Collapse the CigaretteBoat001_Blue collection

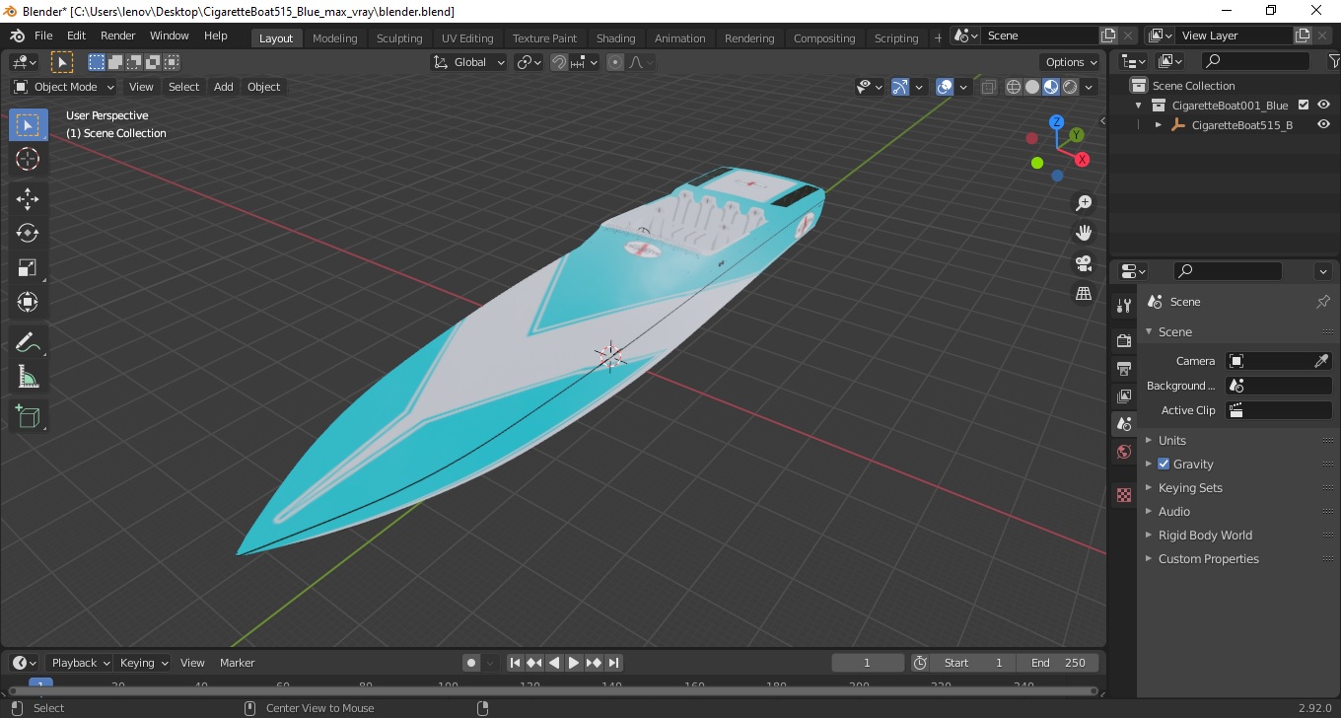pyautogui.click(x=1139, y=106)
